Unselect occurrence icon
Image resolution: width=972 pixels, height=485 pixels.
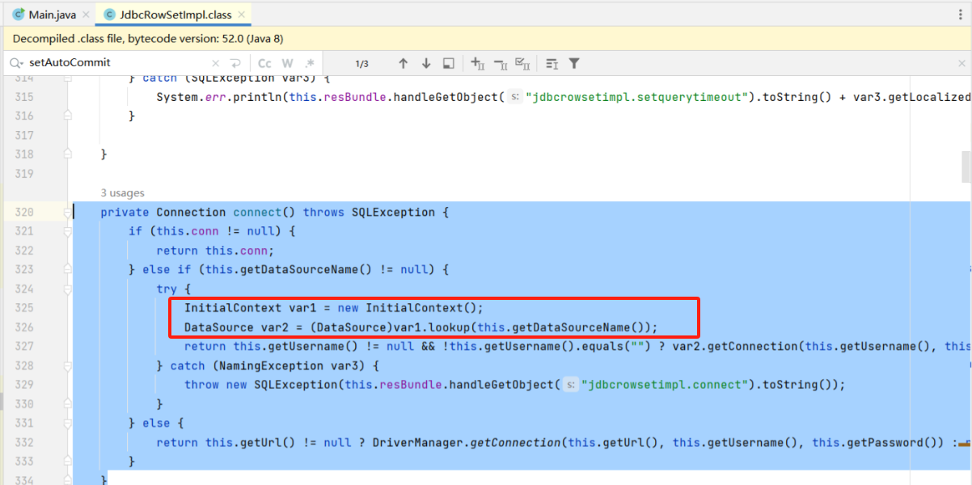click(501, 63)
